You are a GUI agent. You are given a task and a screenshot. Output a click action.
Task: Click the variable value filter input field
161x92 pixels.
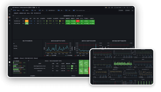pos(83,10)
